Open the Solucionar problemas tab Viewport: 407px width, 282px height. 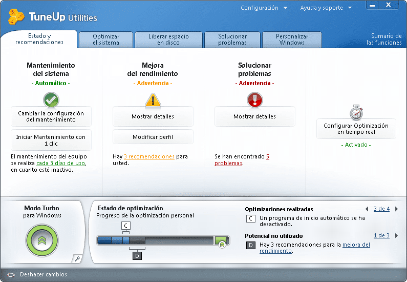232,39
